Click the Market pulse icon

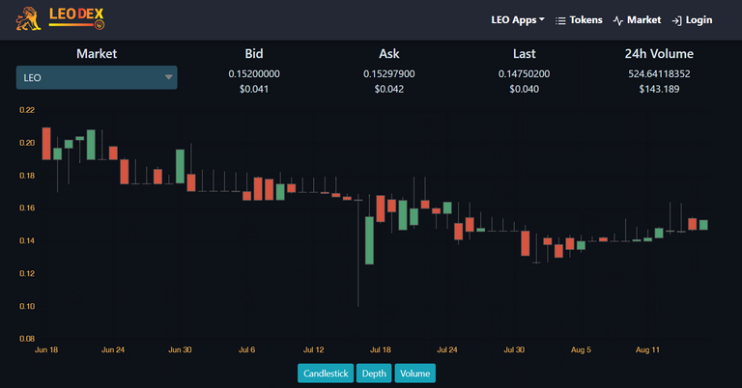click(x=618, y=21)
